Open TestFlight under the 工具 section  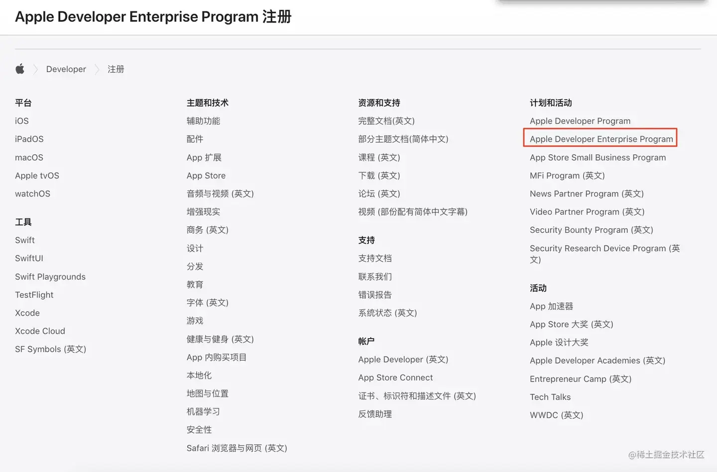pos(34,294)
